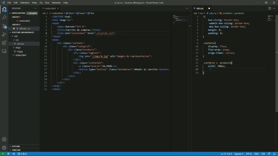Screen dimensions: 278x156
Task: Open the Manage gear icon
Action: 4,147
